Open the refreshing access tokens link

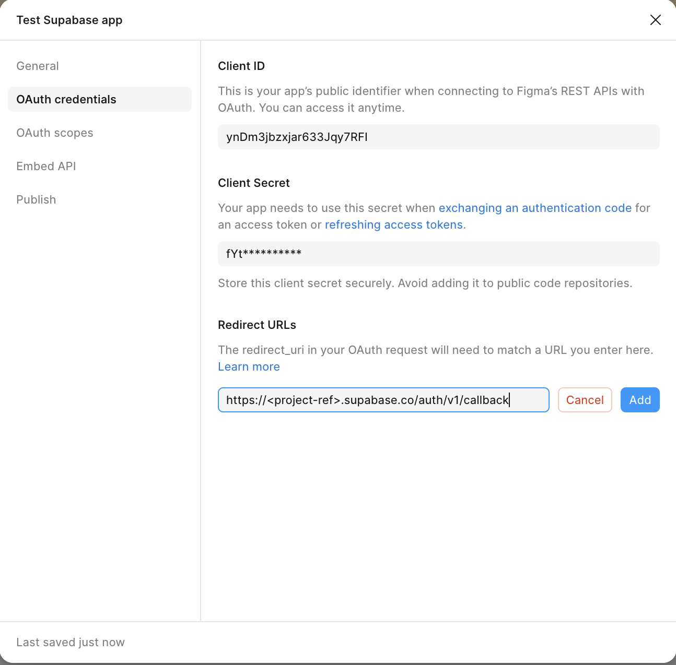pos(394,224)
